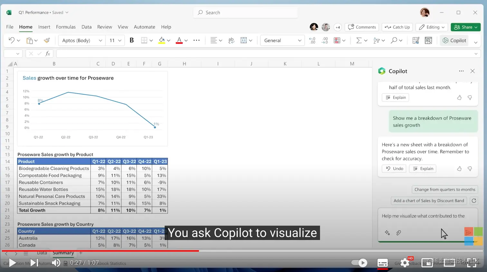Image resolution: width=487 pixels, height=272 pixels.
Task: Click the Comments button
Action: point(362,27)
